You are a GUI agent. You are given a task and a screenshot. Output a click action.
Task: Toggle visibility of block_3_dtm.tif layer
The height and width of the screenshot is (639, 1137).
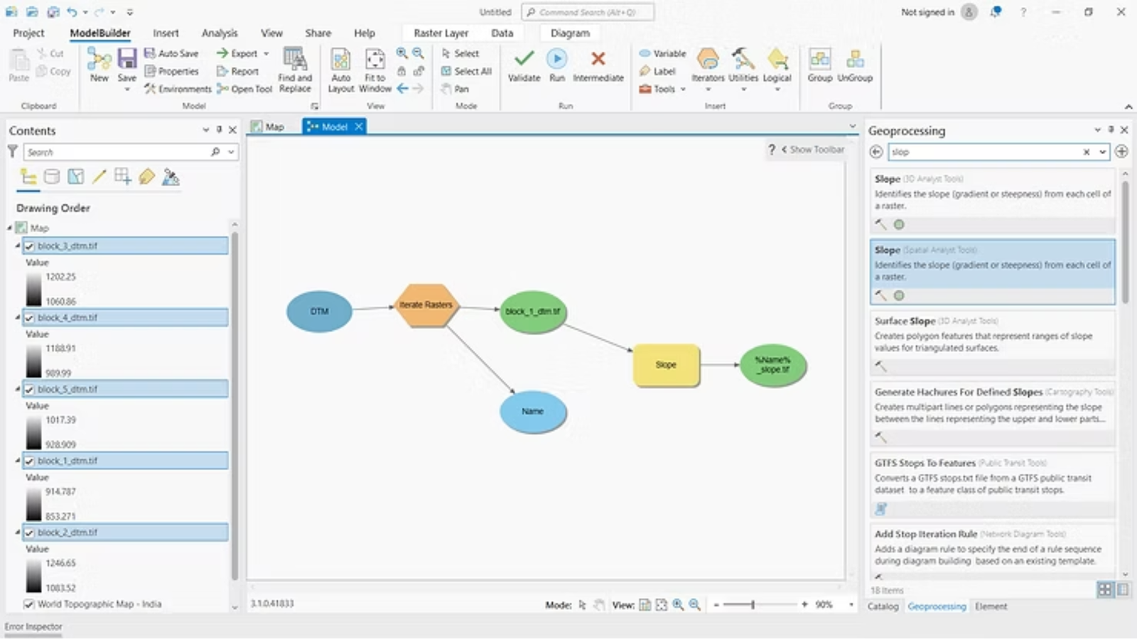(29, 246)
